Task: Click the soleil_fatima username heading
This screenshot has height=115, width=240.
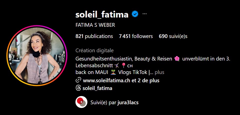Action: coord(102,14)
